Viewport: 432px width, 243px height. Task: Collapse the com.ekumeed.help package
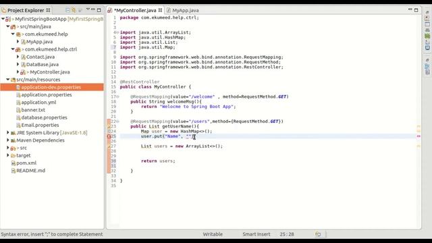point(13,34)
